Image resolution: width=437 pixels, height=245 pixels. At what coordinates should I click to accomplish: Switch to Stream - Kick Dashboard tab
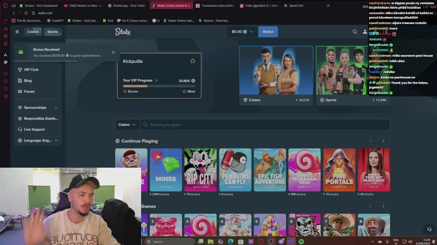(x=39, y=5)
